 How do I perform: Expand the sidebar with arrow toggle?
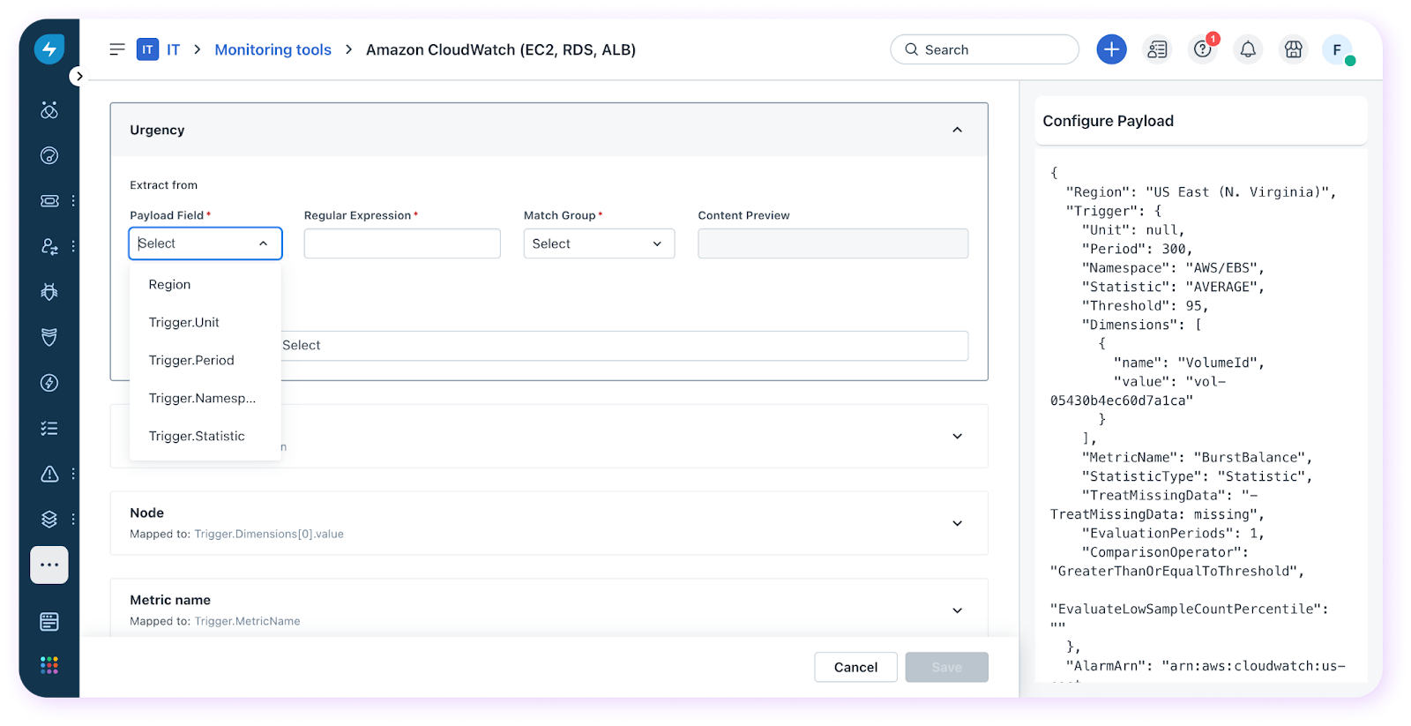point(79,76)
